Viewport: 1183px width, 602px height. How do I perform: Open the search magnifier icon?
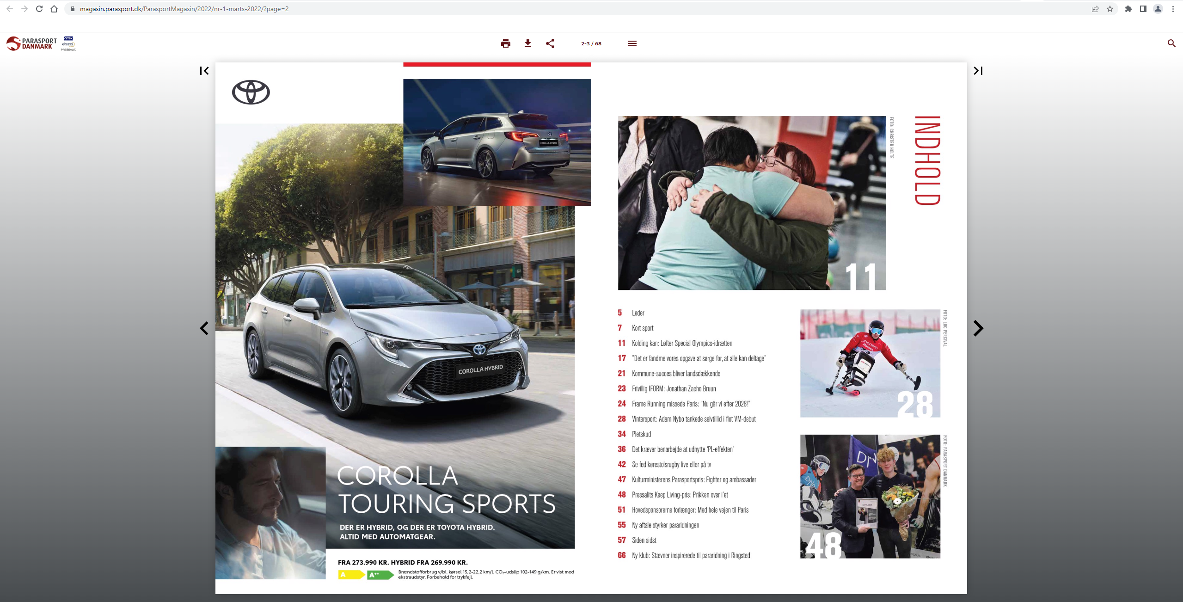(1171, 43)
